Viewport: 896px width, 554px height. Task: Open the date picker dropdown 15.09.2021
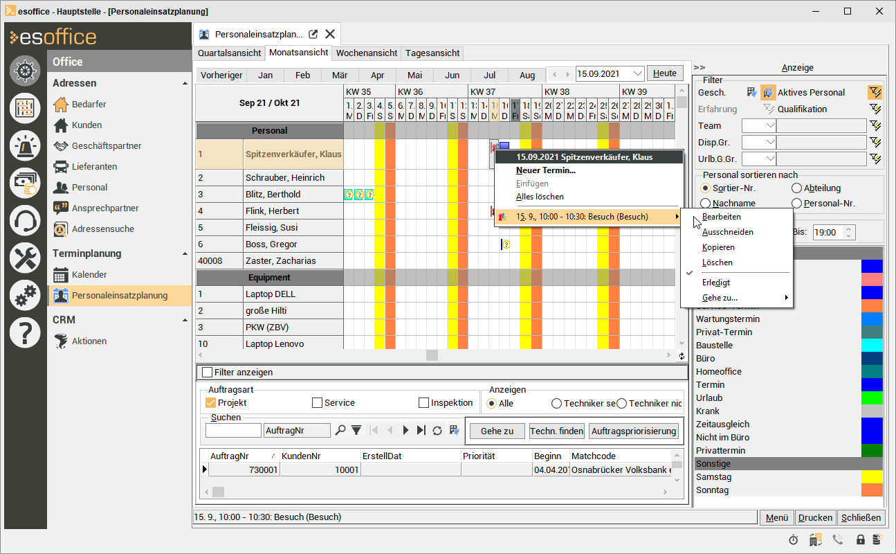point(637,73)
